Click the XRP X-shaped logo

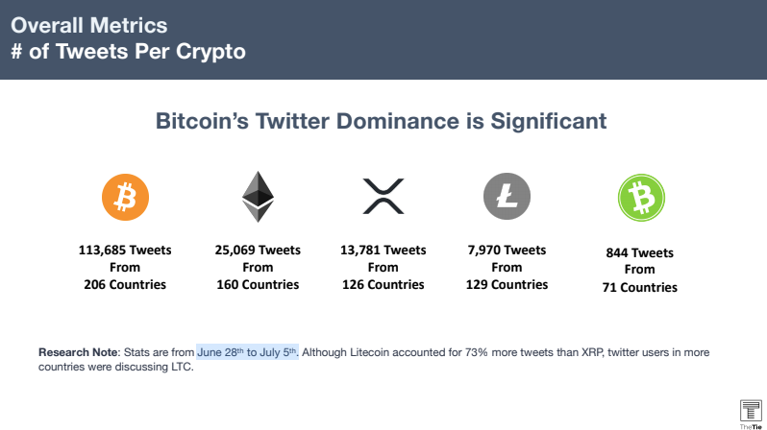[x=383, y=197]
